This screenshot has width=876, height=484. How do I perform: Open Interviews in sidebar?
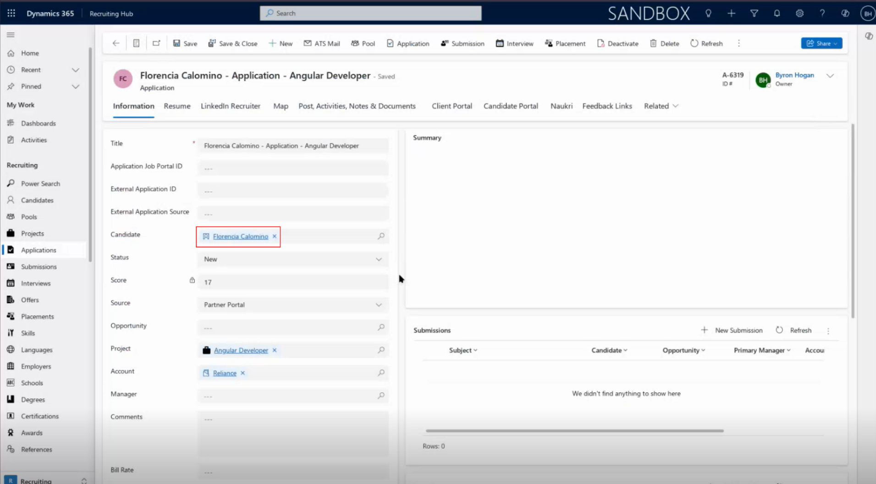(x=36, y=283)
